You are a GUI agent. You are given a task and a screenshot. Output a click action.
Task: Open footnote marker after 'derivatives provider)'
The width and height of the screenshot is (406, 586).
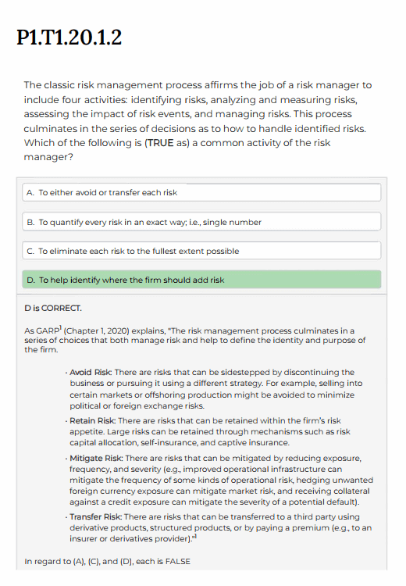[x=195, y=537]
